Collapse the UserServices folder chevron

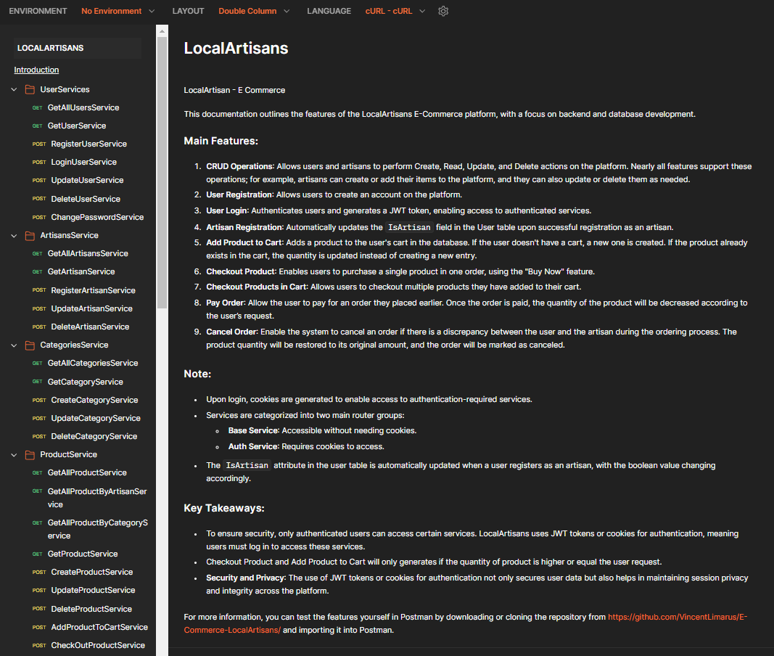14,89
